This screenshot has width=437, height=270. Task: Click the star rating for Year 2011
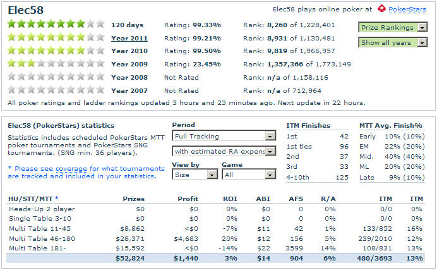coord(56,37)
